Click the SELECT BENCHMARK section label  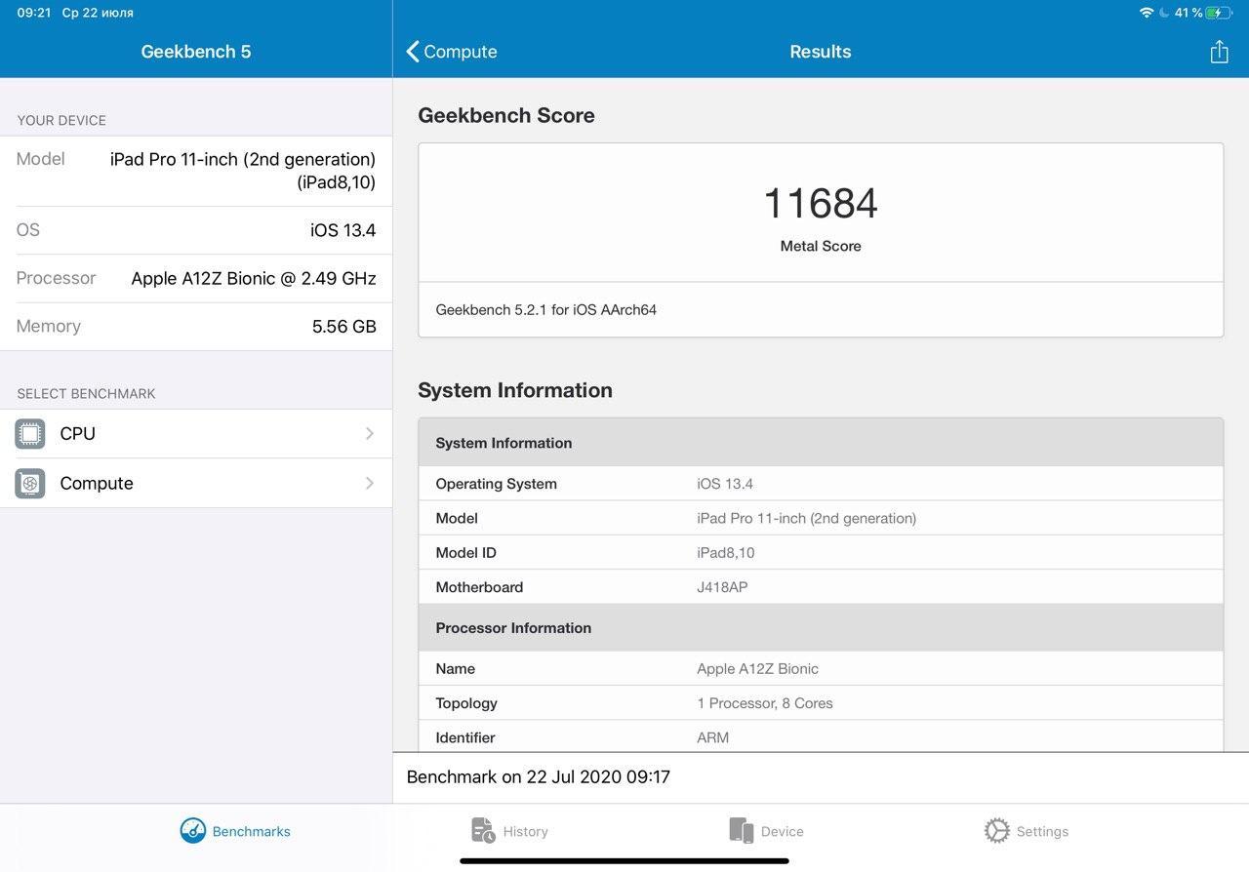coord(86,393)
